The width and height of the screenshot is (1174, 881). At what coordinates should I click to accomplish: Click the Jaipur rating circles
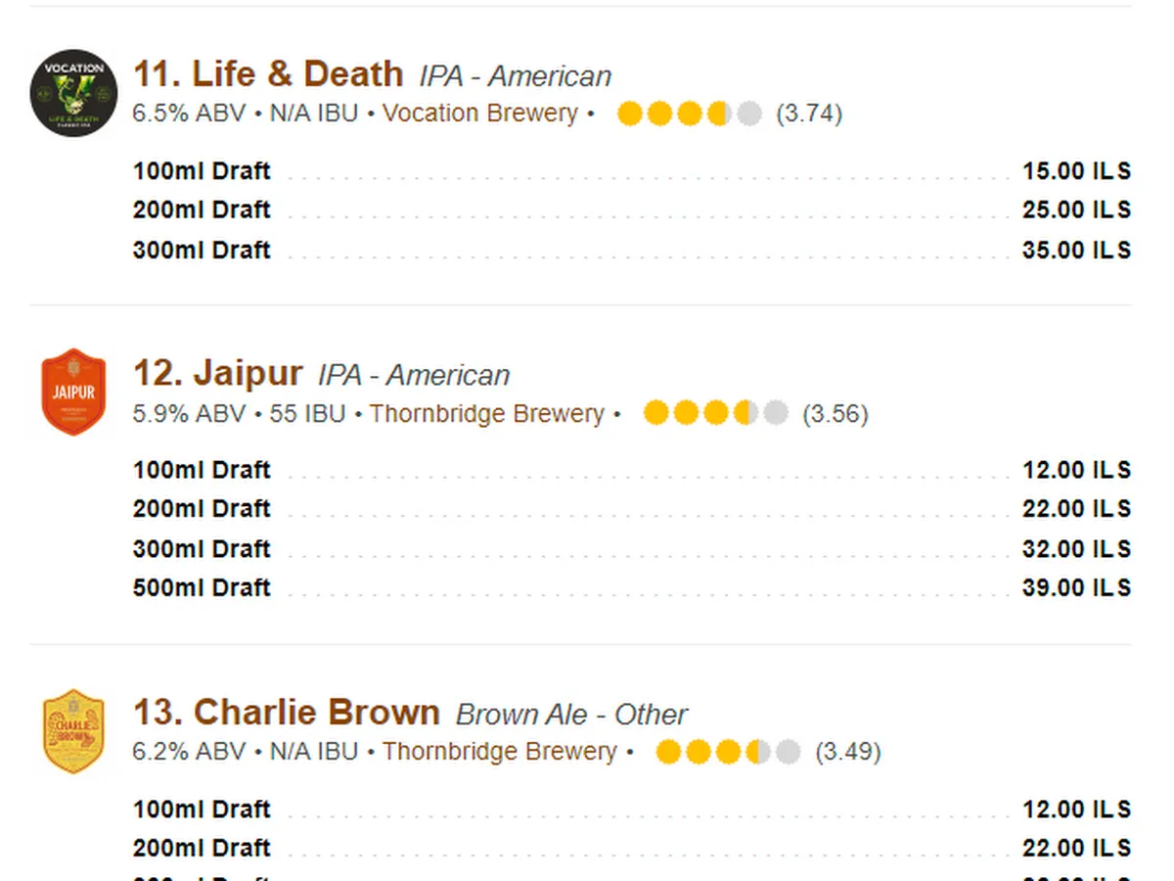coord(715,413)
